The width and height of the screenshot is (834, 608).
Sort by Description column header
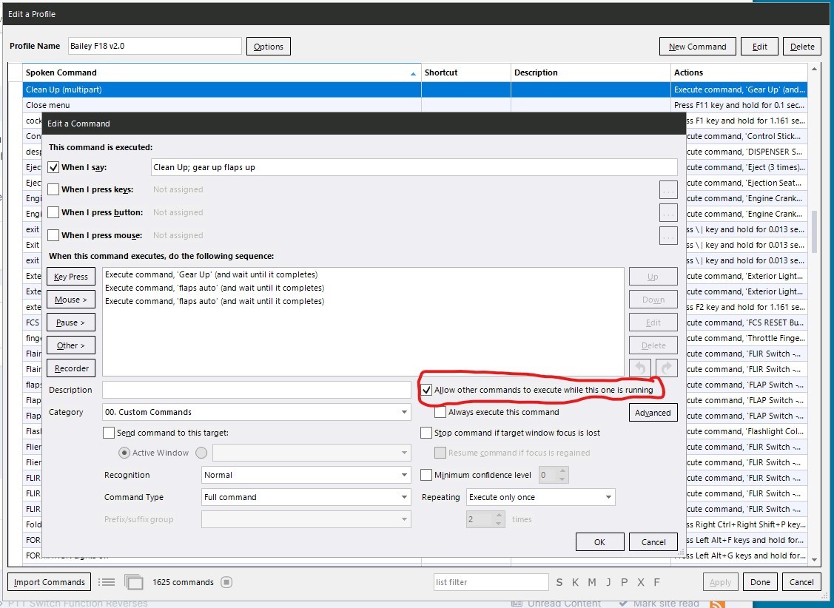coord(591,72)
